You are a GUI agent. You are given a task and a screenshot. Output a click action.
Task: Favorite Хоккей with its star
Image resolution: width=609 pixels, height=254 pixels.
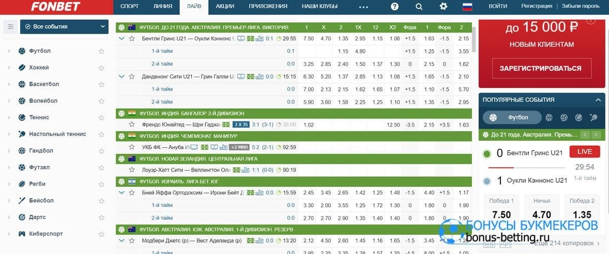[101, 68]
